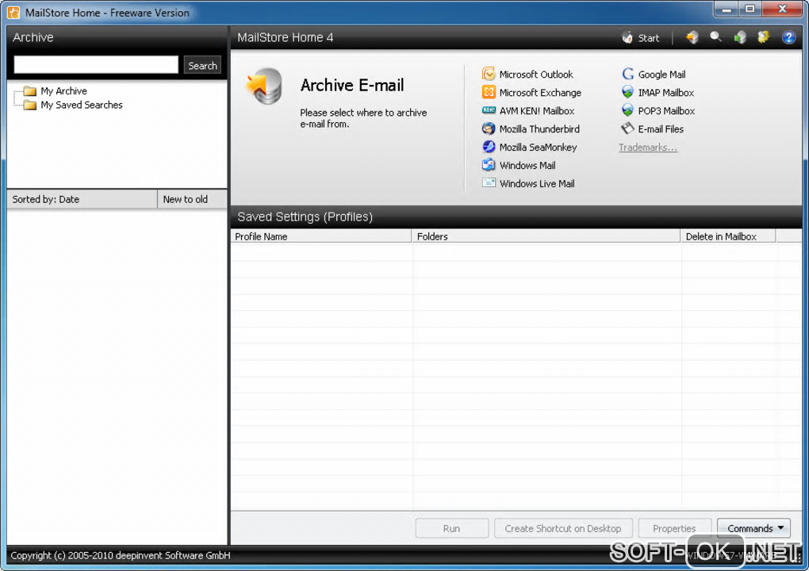
Task: Click the archive e-mail arrow toolbar icon
Action: (692, 37)
